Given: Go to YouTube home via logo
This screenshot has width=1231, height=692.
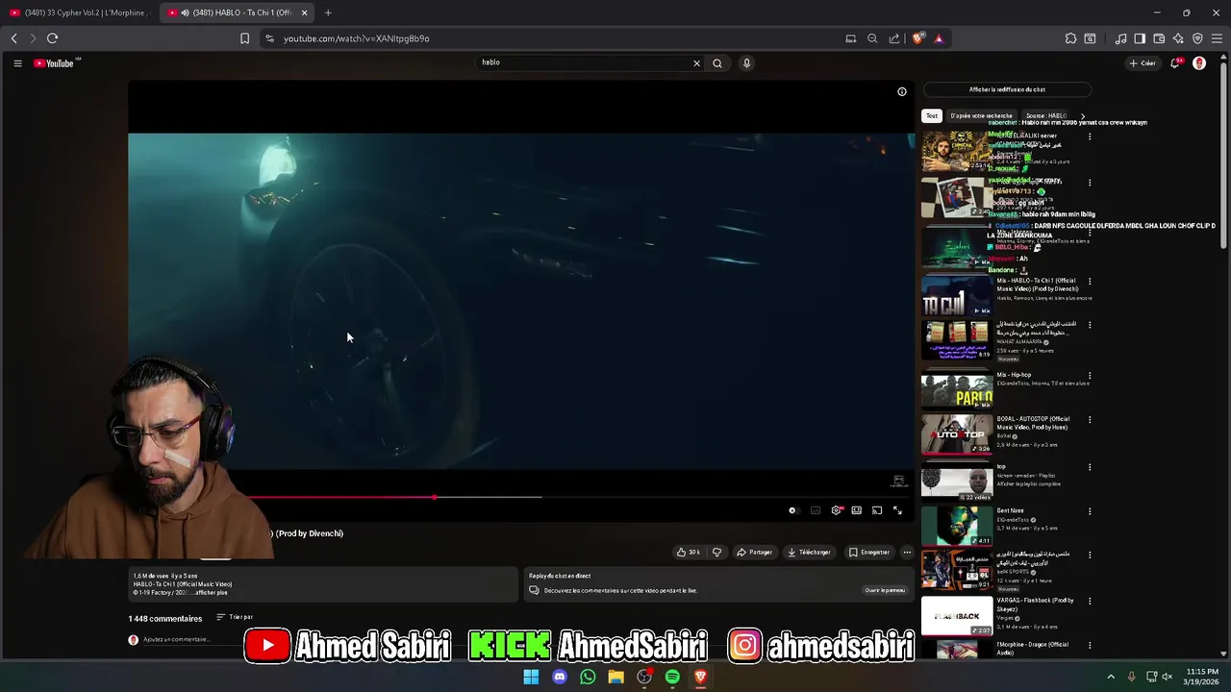Looking at the screenshot, I should pos(54,63).
